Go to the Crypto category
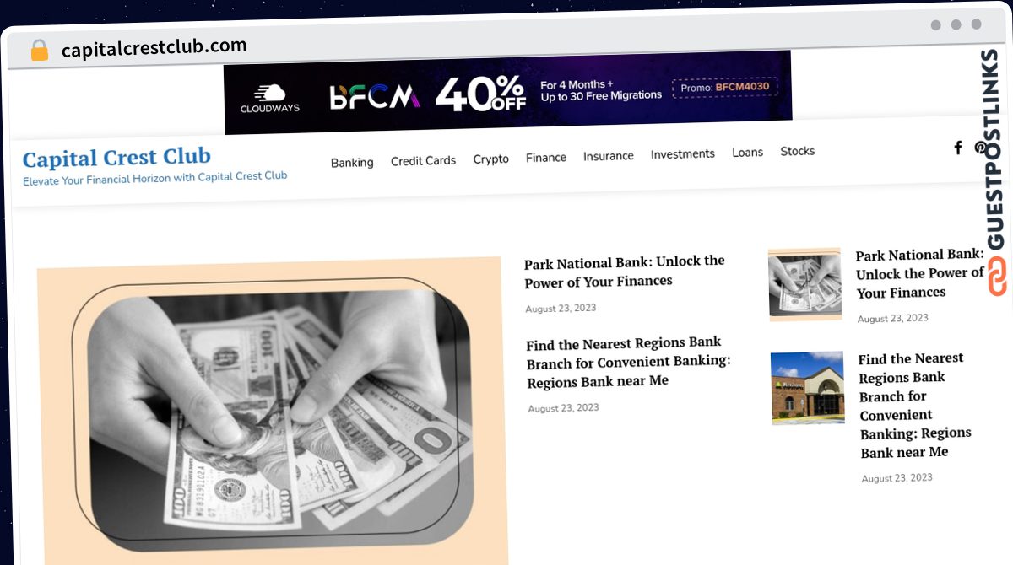 (x=490, y=159)
